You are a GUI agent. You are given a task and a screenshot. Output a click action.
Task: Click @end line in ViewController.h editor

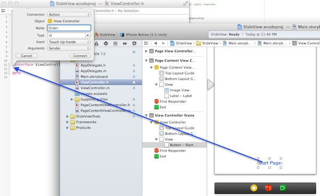coord(17,73)
